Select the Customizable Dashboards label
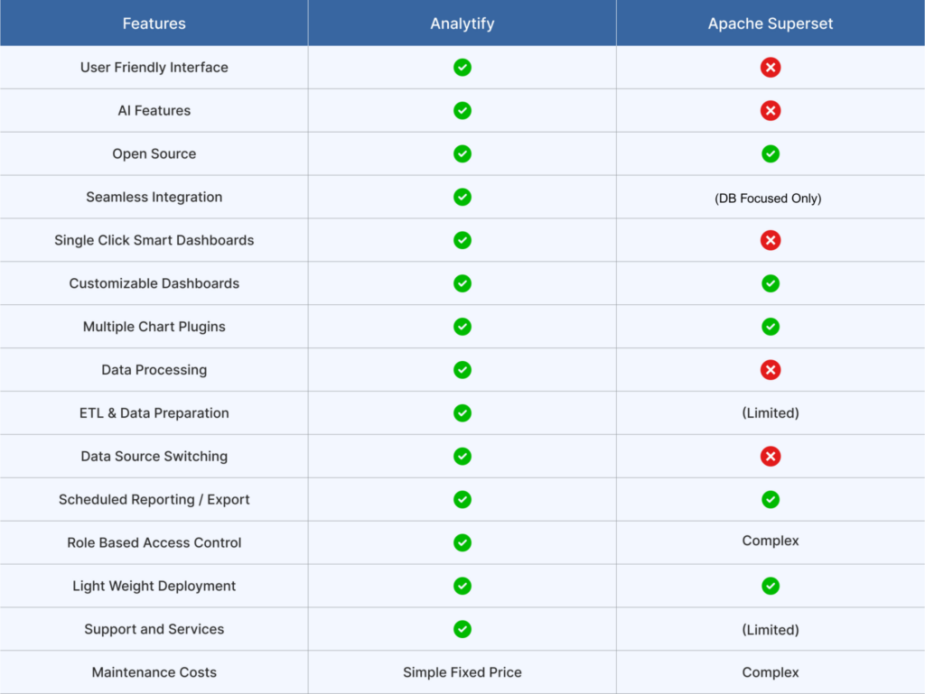The height and width of the screenshot is (694, 925). (154, 283)
